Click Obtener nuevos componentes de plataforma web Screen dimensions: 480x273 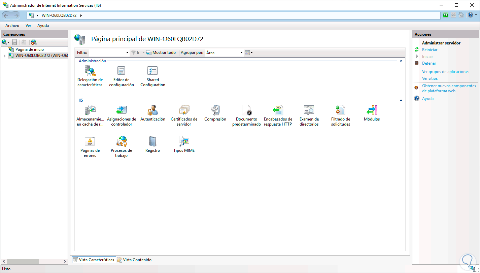click(449, 88)
